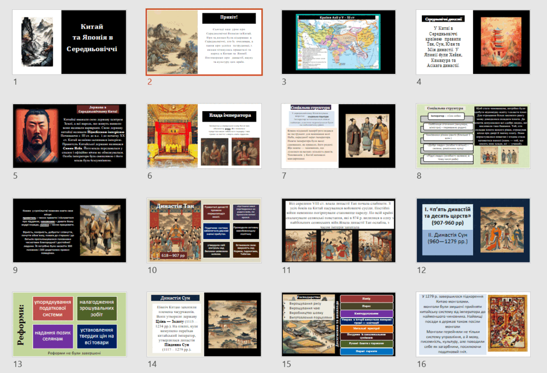Select slide 4 with red pagoda image

[473, 42]
